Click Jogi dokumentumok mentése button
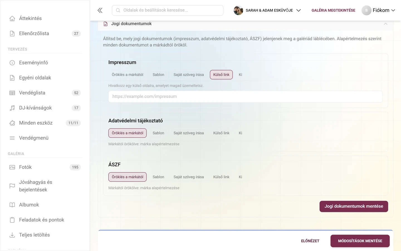The height and width of the screenshot is (251, 401). [354, 206]
